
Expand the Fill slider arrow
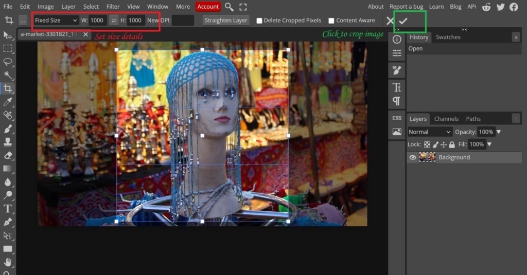pyautogui.click(x=489, y=144)
